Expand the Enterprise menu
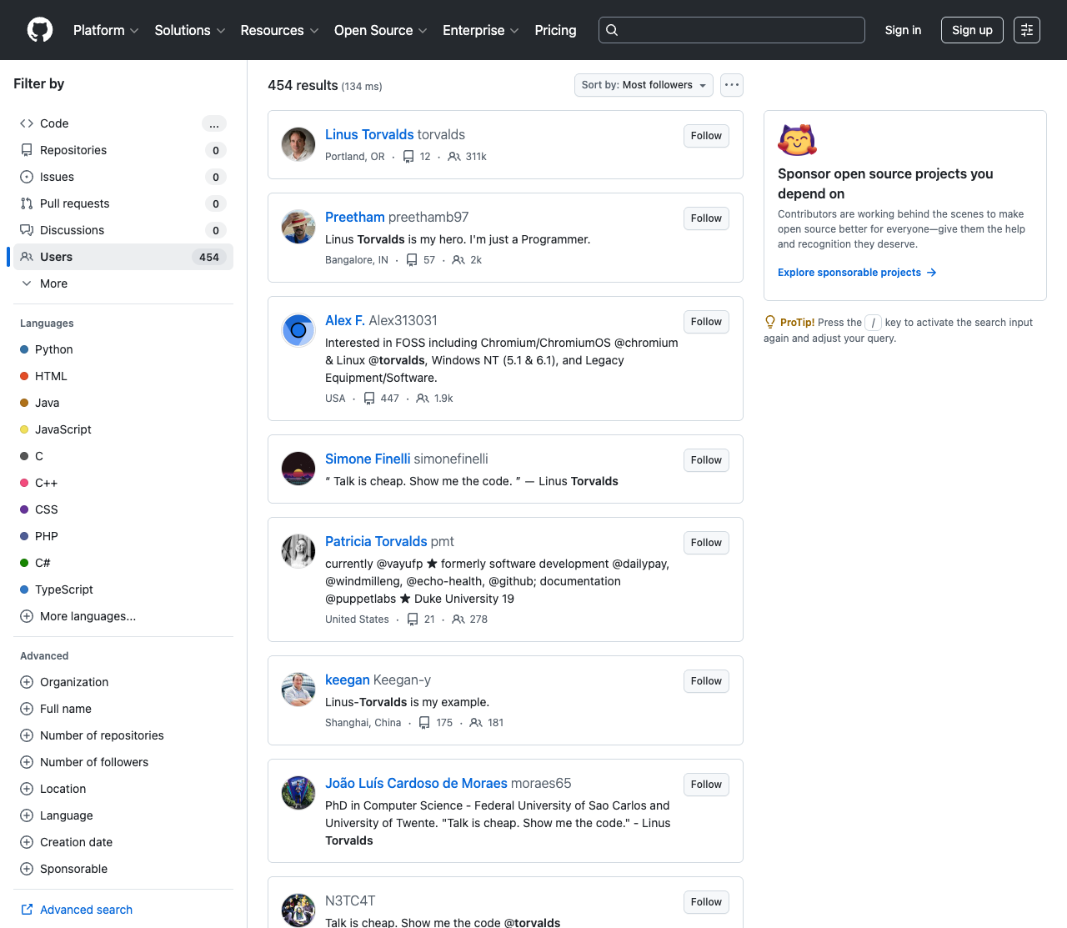Screen dimensions: 1067x928 481,30
